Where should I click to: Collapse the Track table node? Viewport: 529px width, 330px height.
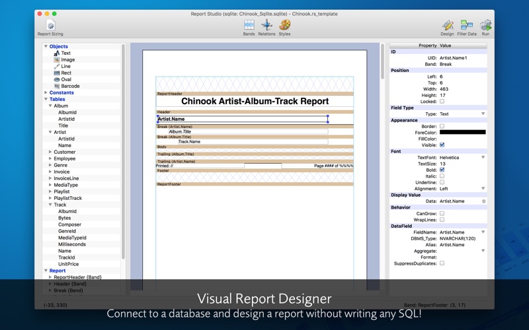click(50, 205)
